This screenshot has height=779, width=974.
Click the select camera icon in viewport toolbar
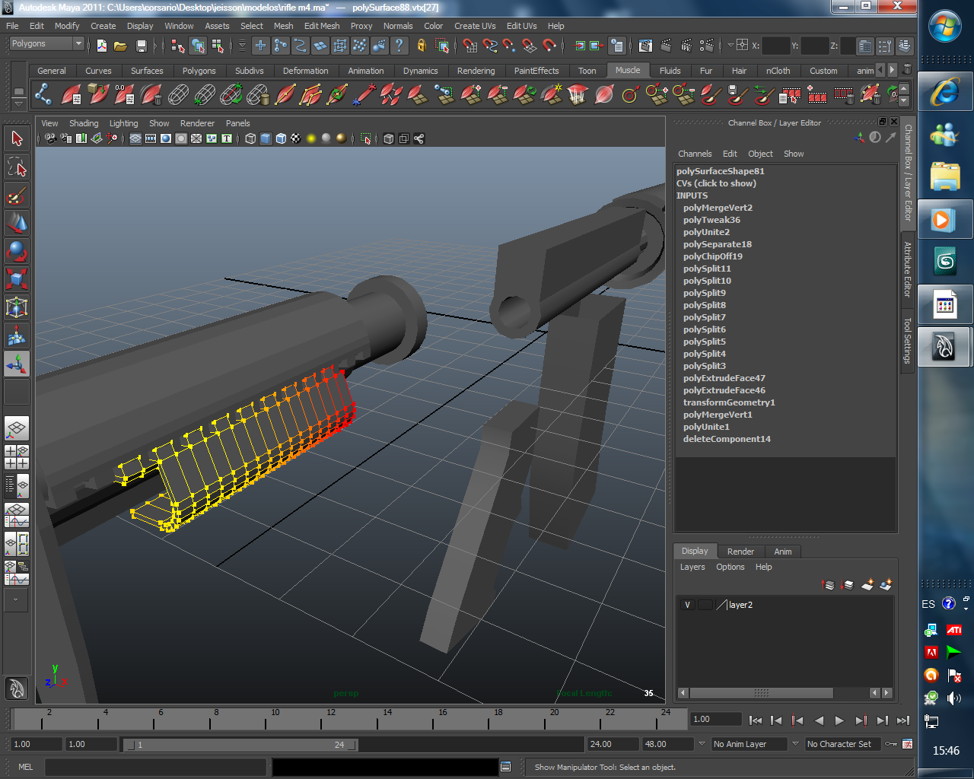[x=50, y=138]
